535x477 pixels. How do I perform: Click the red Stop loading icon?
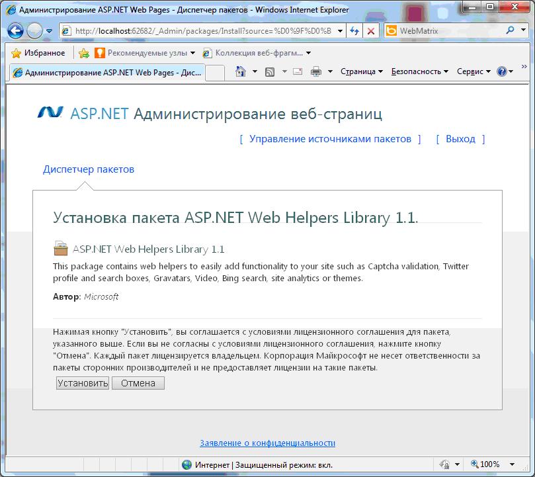pyautogui.click(x=371, y=31)
